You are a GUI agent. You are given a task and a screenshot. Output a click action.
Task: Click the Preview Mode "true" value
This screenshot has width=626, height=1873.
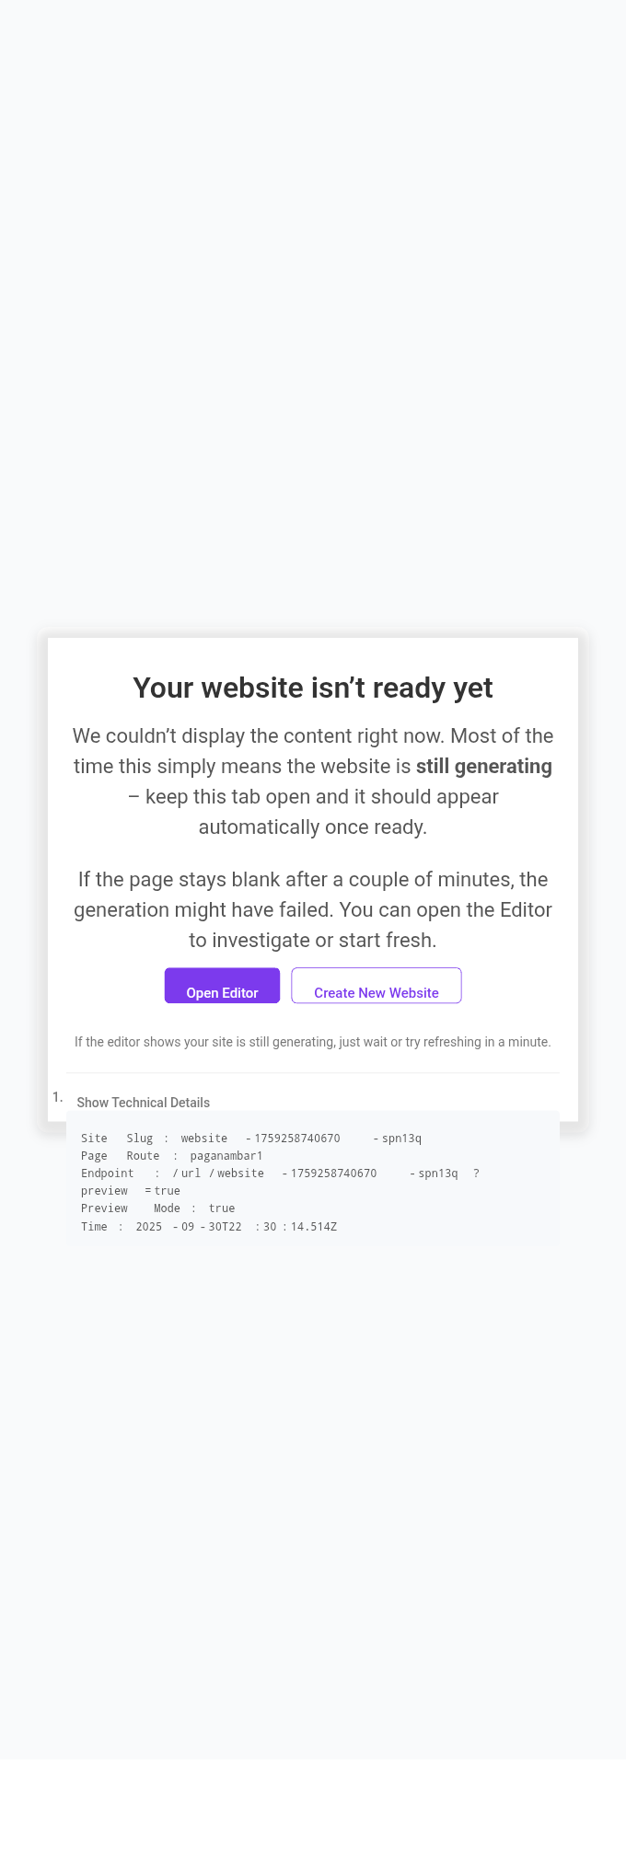click(x=222, y=1208)
